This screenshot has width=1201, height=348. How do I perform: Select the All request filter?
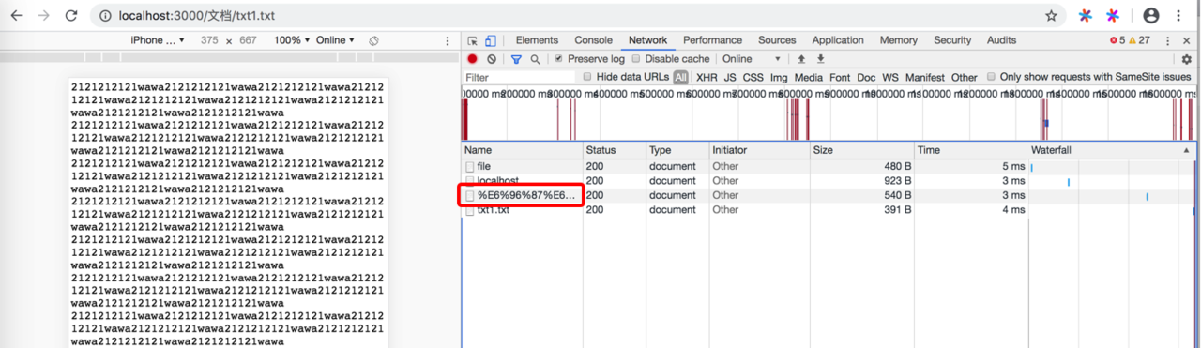point(681,77)
